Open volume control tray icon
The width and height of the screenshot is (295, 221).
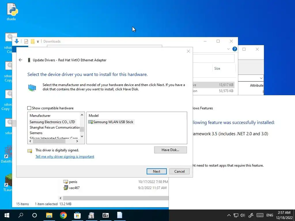click(243, 215)
